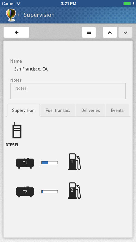Tap the back arrow button
136x242 pixels.
coord(17,32)
